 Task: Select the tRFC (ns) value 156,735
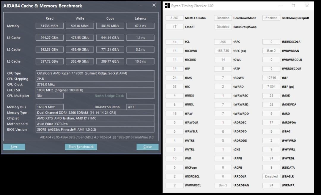[223, 51]
